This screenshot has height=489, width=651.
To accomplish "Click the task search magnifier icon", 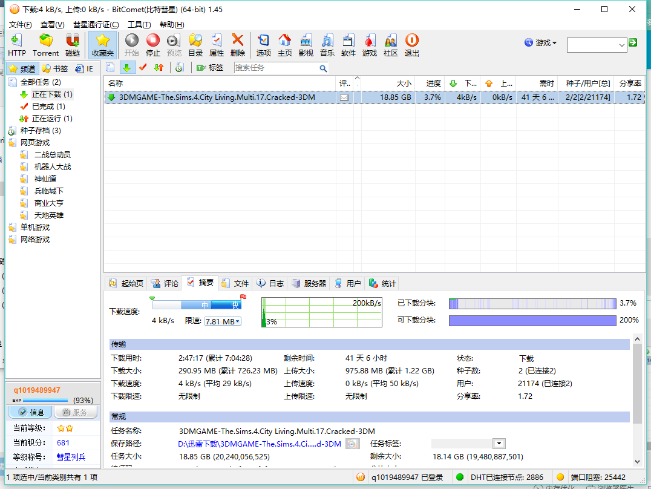I will tap(323, 68).
